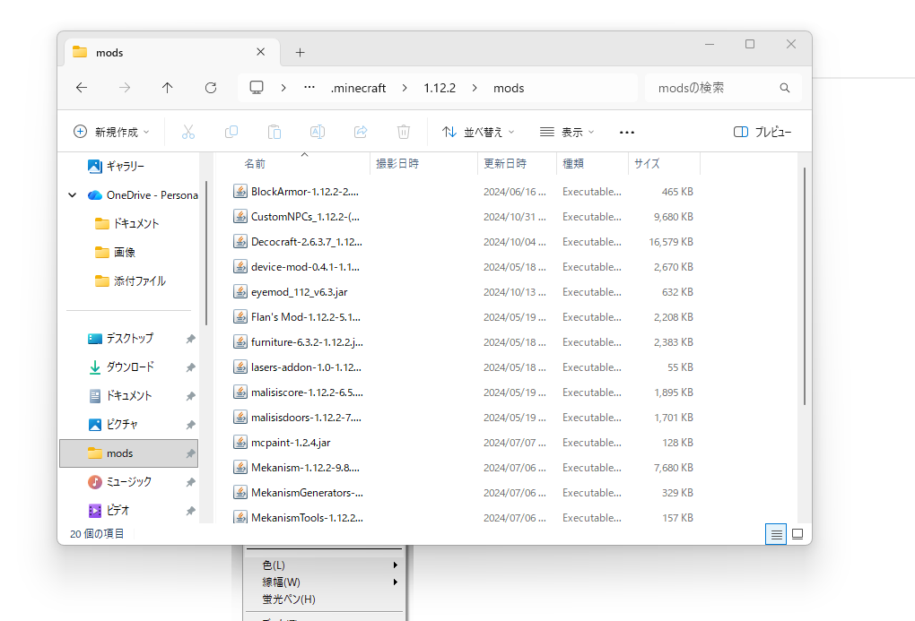Switch to large thumbnails view in status bar
Screen dimensions: 915x621
click(797, 534)
